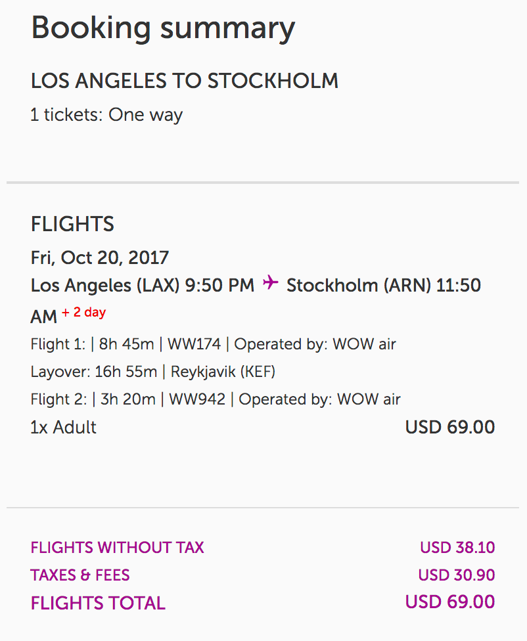Click the Flight 2 duration 3h 20m
This screenshot has width=527, height=641.
[128, 399]
